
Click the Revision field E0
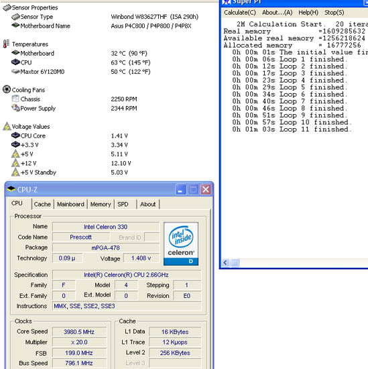tap(187, 296)
